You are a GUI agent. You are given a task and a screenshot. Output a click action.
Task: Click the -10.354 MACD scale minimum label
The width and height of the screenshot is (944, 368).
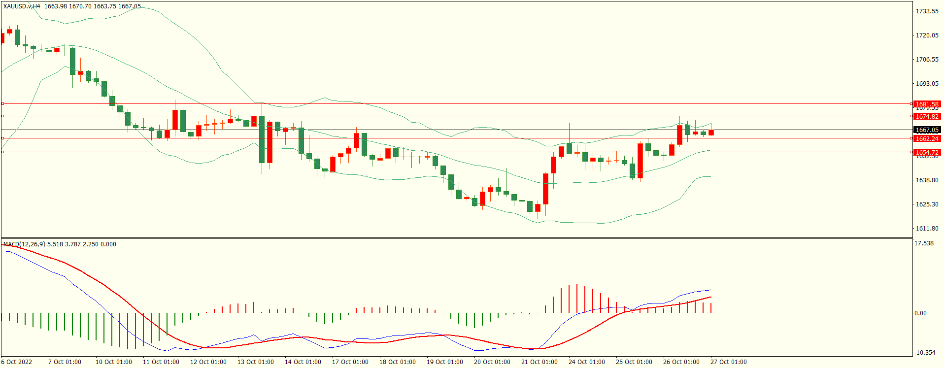click(x=925, y=353)
